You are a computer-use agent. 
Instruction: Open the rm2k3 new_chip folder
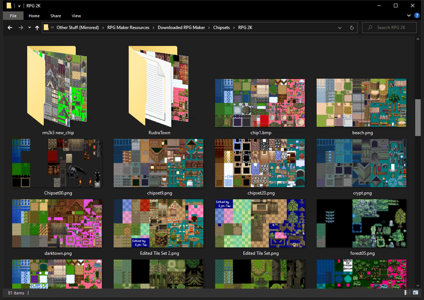(x=58, y=86)
